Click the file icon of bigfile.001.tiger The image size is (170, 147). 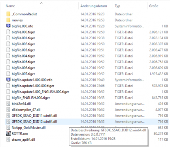[8, 38]
